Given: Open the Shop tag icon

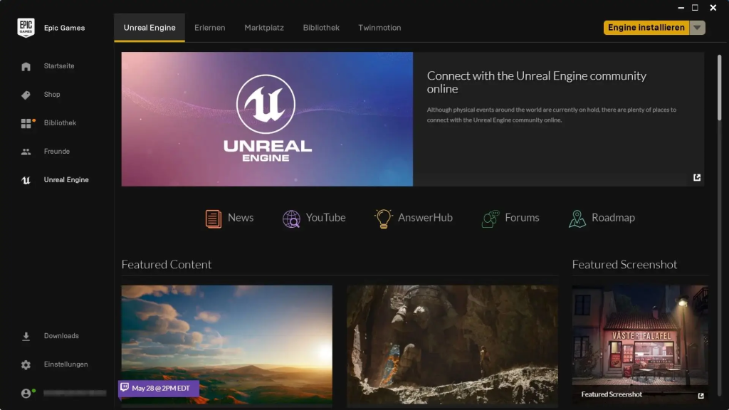Looking at the screenshot, I should tap(26, 95).
